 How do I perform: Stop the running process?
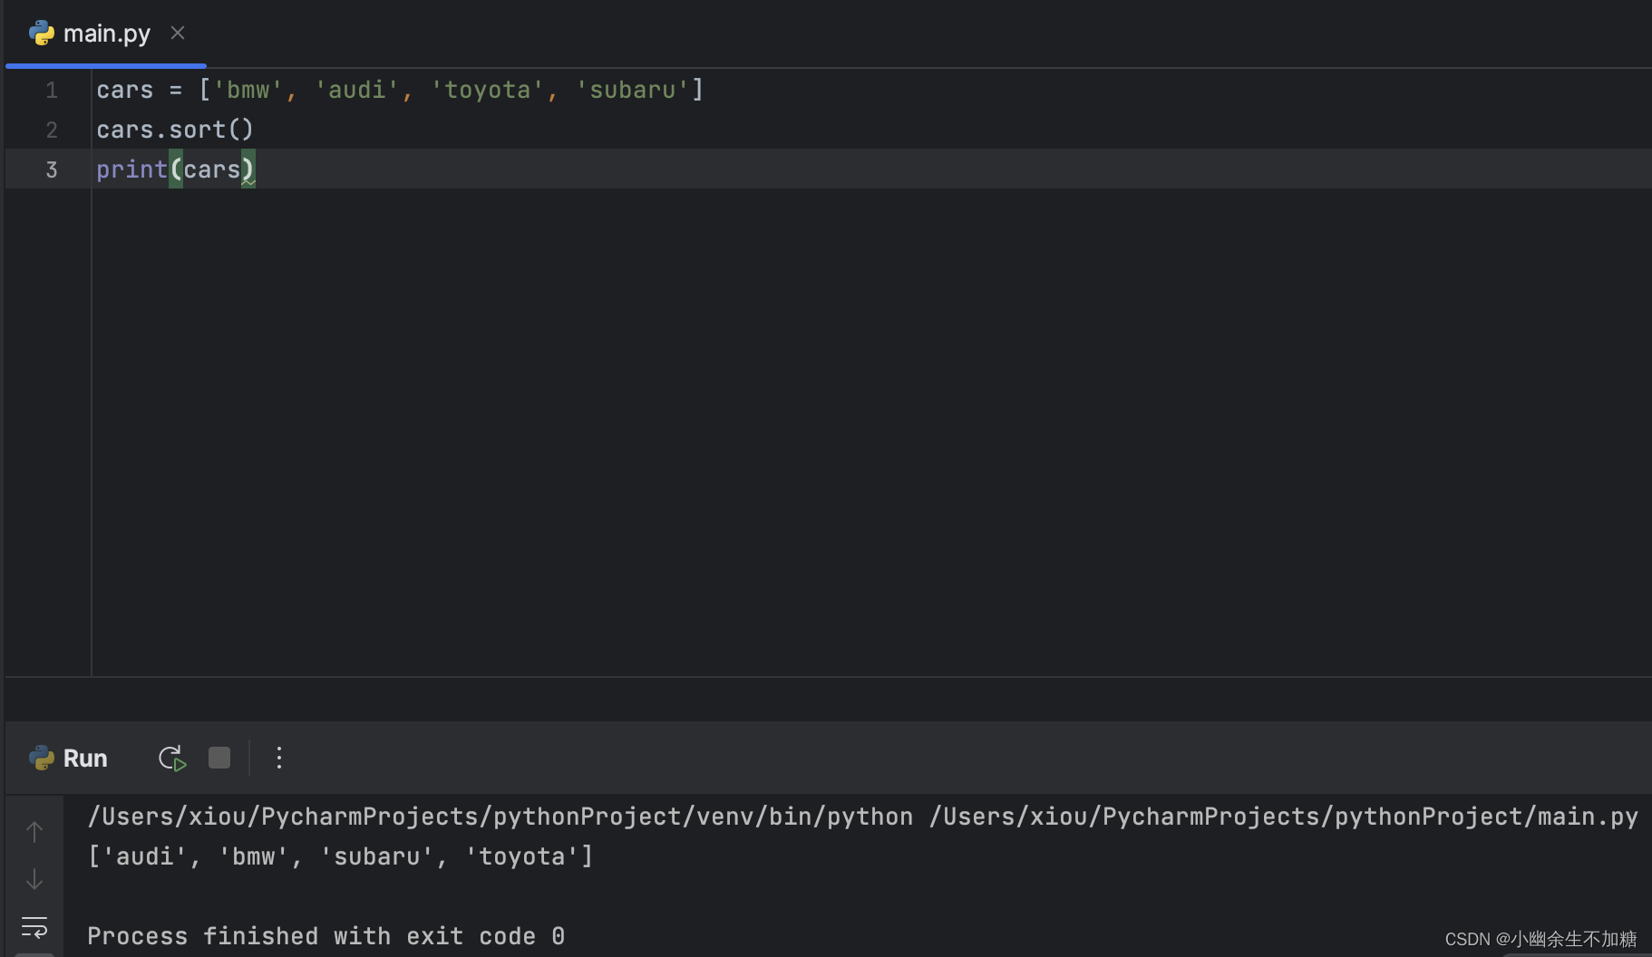[x=219, y=758]
